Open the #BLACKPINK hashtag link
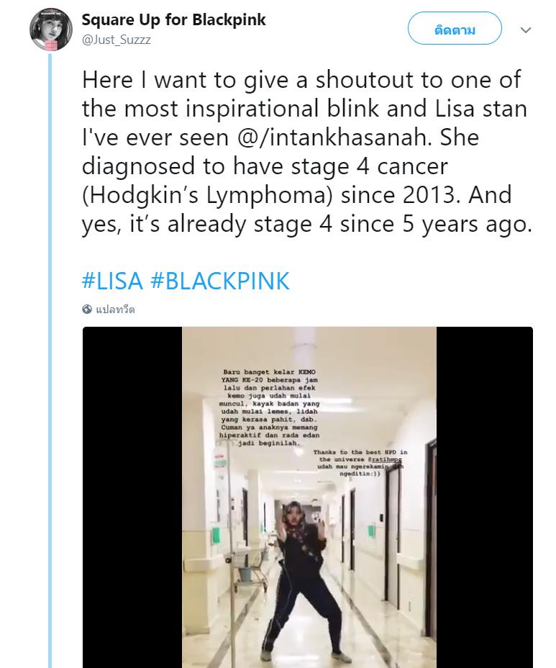 (220, 280)
